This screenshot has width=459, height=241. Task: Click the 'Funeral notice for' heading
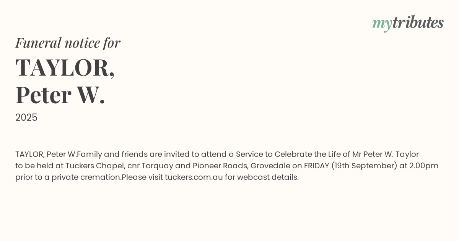[68, 43]
